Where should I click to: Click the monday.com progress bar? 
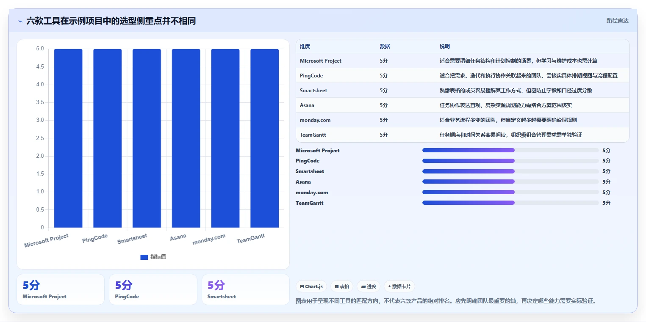tap(510, 193)
